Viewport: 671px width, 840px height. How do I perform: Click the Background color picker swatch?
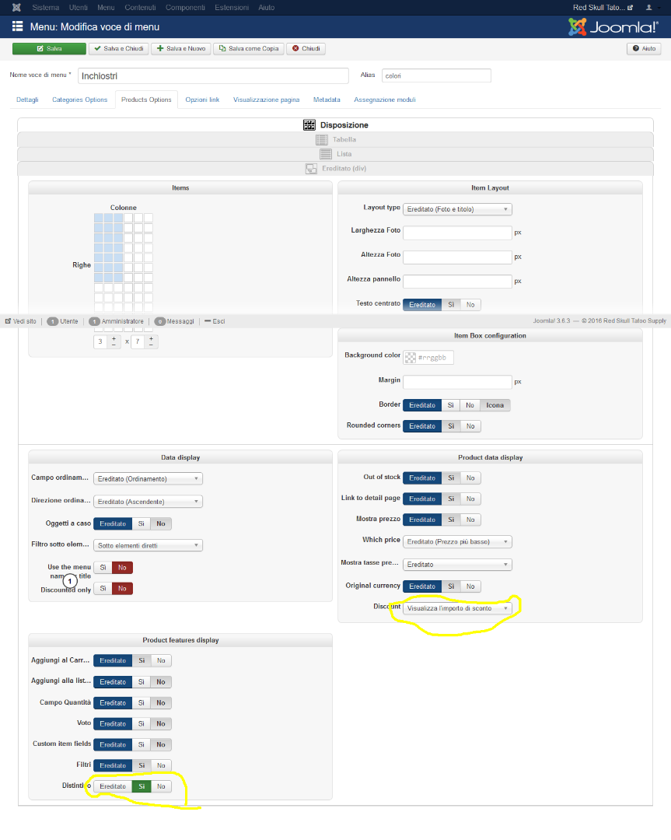(x=411, y=358)
